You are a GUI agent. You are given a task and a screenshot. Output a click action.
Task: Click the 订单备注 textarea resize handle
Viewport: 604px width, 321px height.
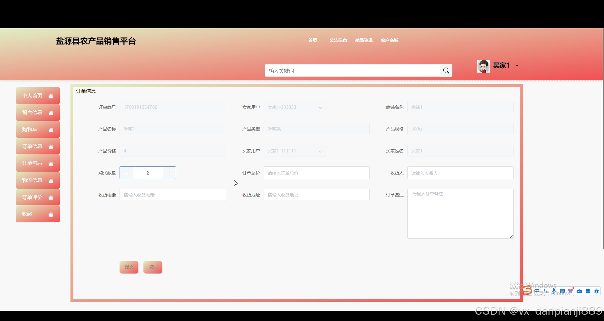coord(512,236)
